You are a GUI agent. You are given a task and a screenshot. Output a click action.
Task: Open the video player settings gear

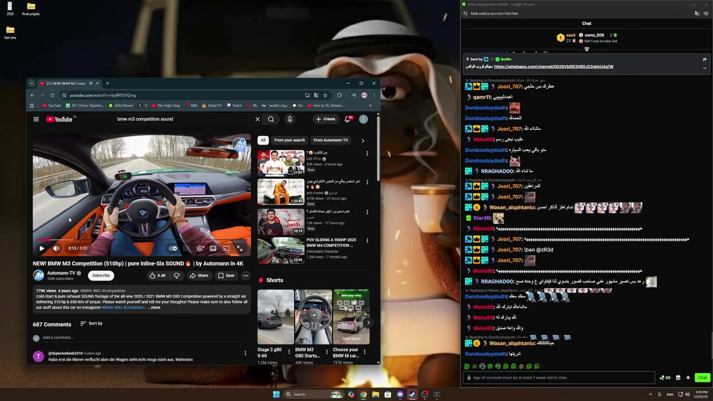click(x=199, y=248)
